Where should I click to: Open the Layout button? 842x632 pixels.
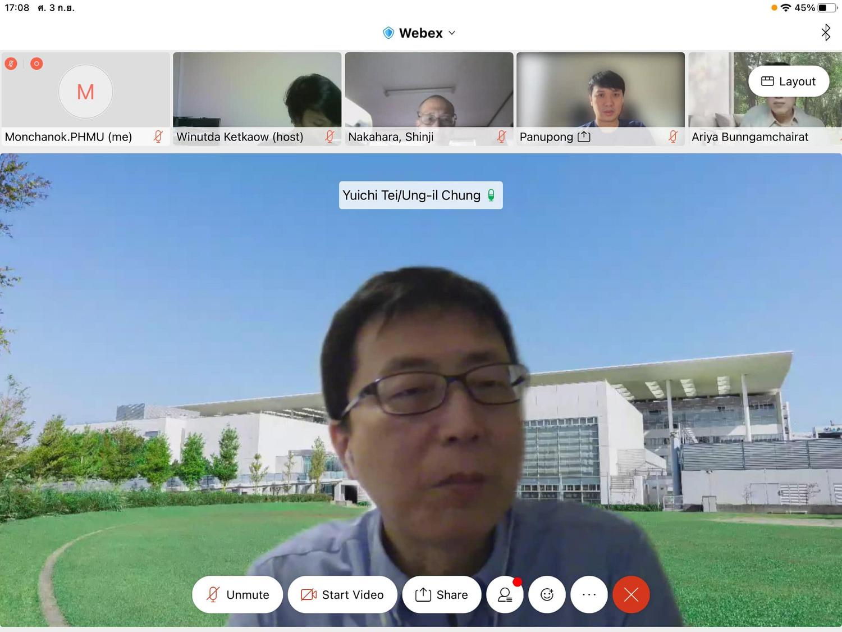point(789,81)
